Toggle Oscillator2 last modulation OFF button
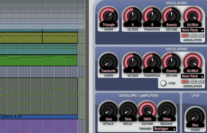The height and width of the screenshot is (133, 207). tap(200, 82)
